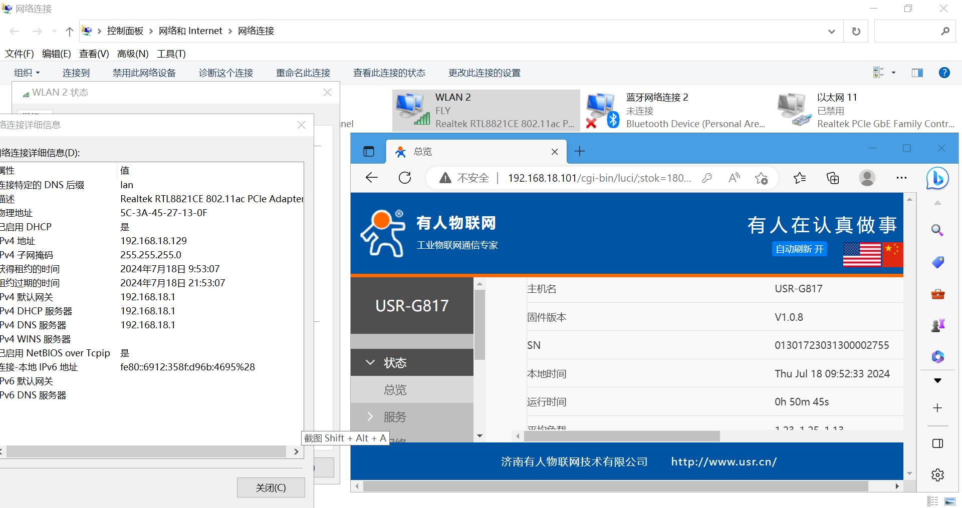Click the Explorer help question mark icon
The width and height of the screenshot is (962, 508).
pyautogui.click(x=944, y=73)
